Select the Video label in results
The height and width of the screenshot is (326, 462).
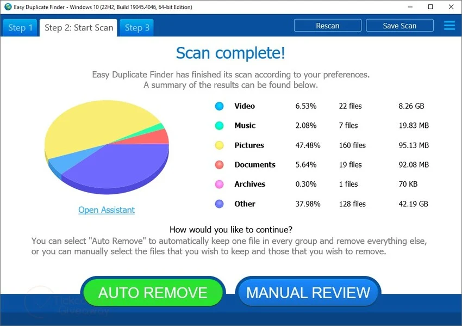(245, 106)
